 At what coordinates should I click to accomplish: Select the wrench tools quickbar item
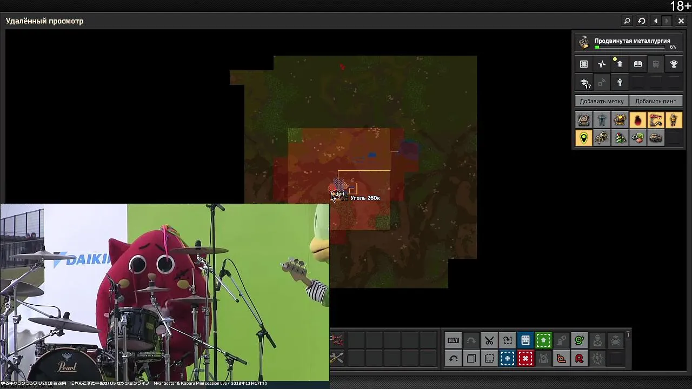click(x=337, y=358)
